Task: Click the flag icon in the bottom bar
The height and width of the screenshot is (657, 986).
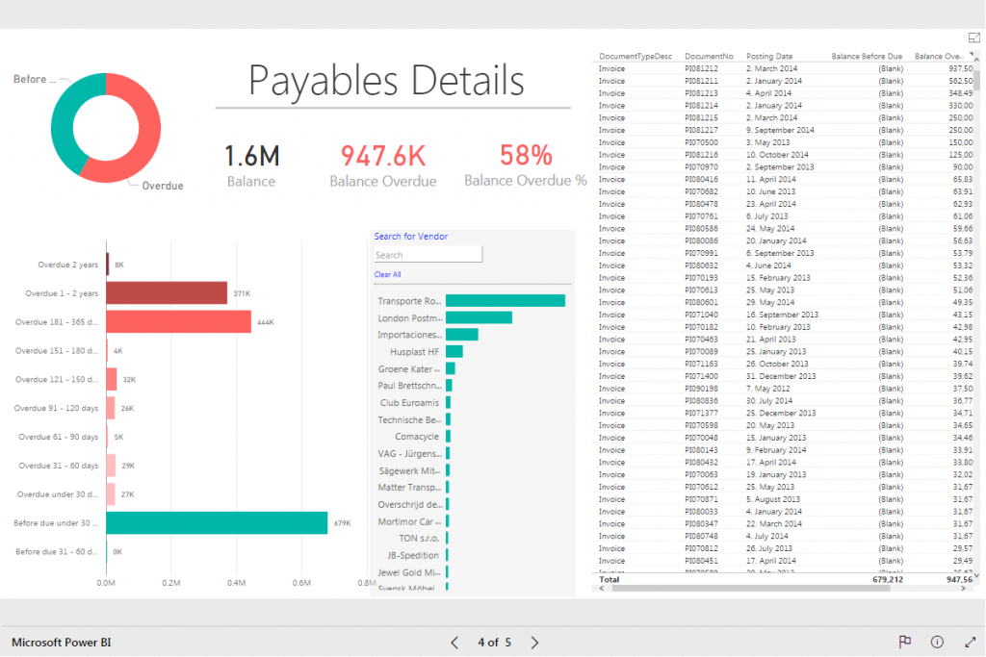Action: click(904, 642)
